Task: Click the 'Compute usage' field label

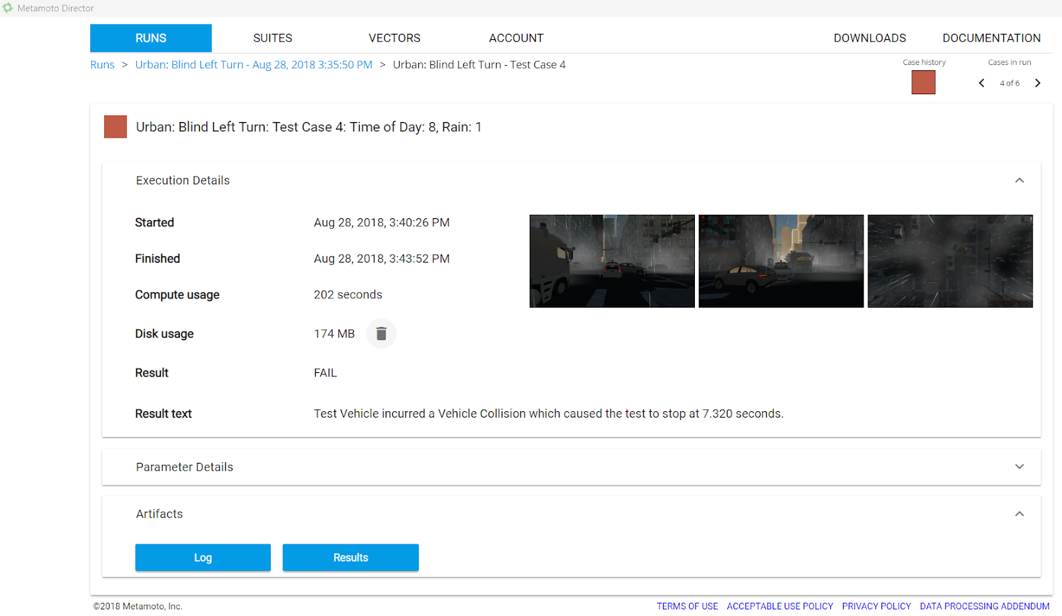Action: (x=177, y=294)
